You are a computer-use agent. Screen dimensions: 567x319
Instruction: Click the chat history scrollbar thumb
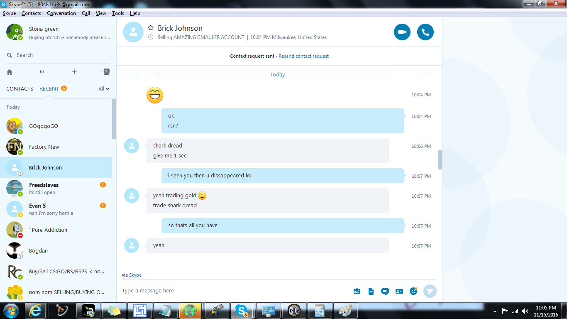point(440,159)
